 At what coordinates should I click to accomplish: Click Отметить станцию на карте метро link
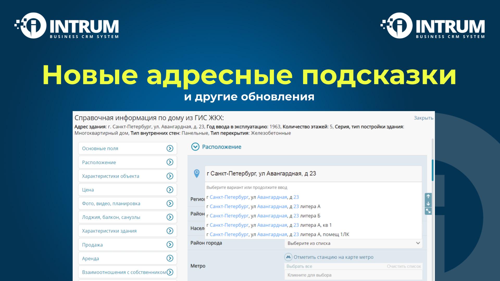point(334,257)
